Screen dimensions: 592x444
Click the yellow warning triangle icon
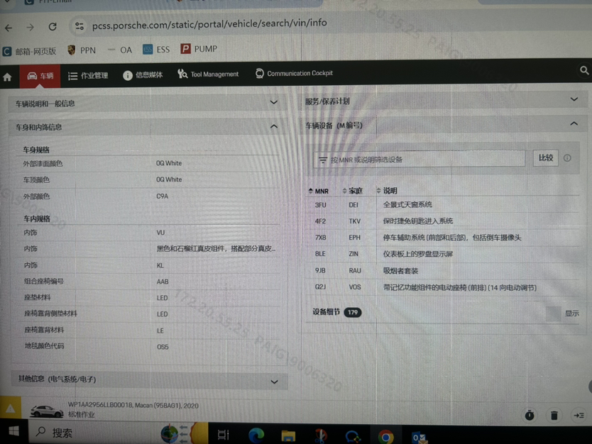(10, 409)
